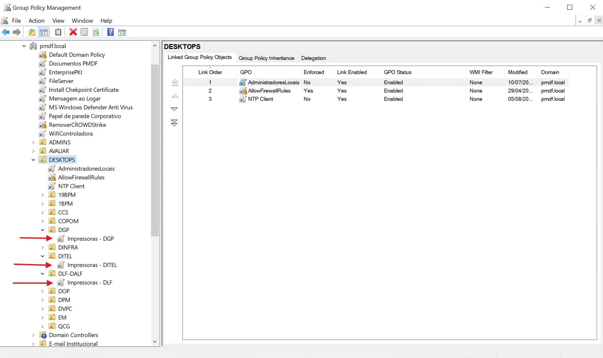Switch to the Group Policy Inheritance tab
The height and width of the screenshot is (358, 603).
pos(266,58)
